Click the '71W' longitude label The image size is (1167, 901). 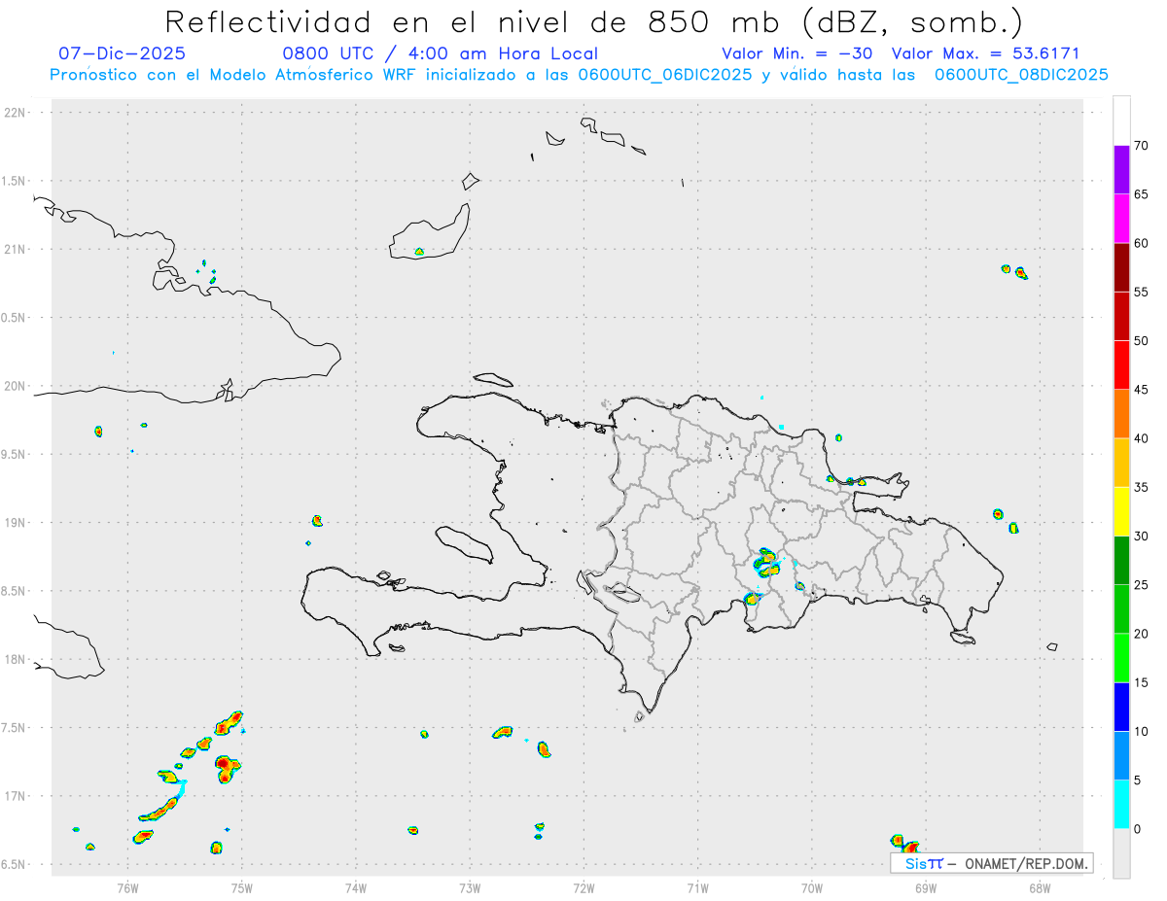[697, 887]
